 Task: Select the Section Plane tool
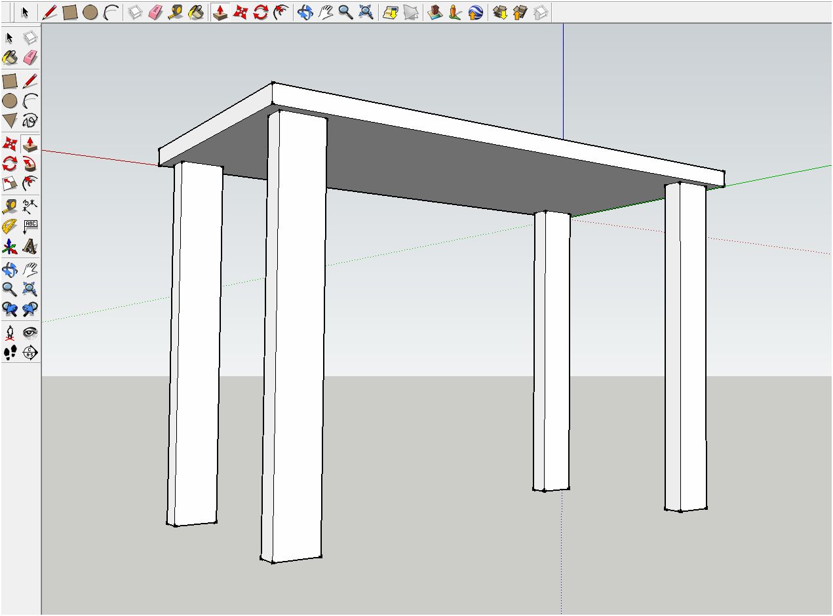point(30,353)
